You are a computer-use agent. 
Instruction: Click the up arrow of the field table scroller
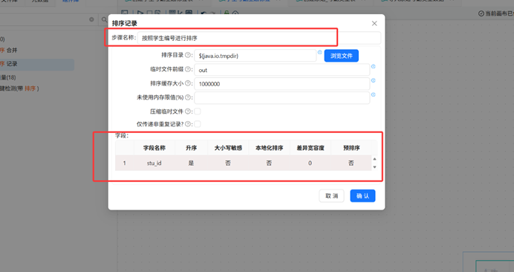[x=374, y=159]
